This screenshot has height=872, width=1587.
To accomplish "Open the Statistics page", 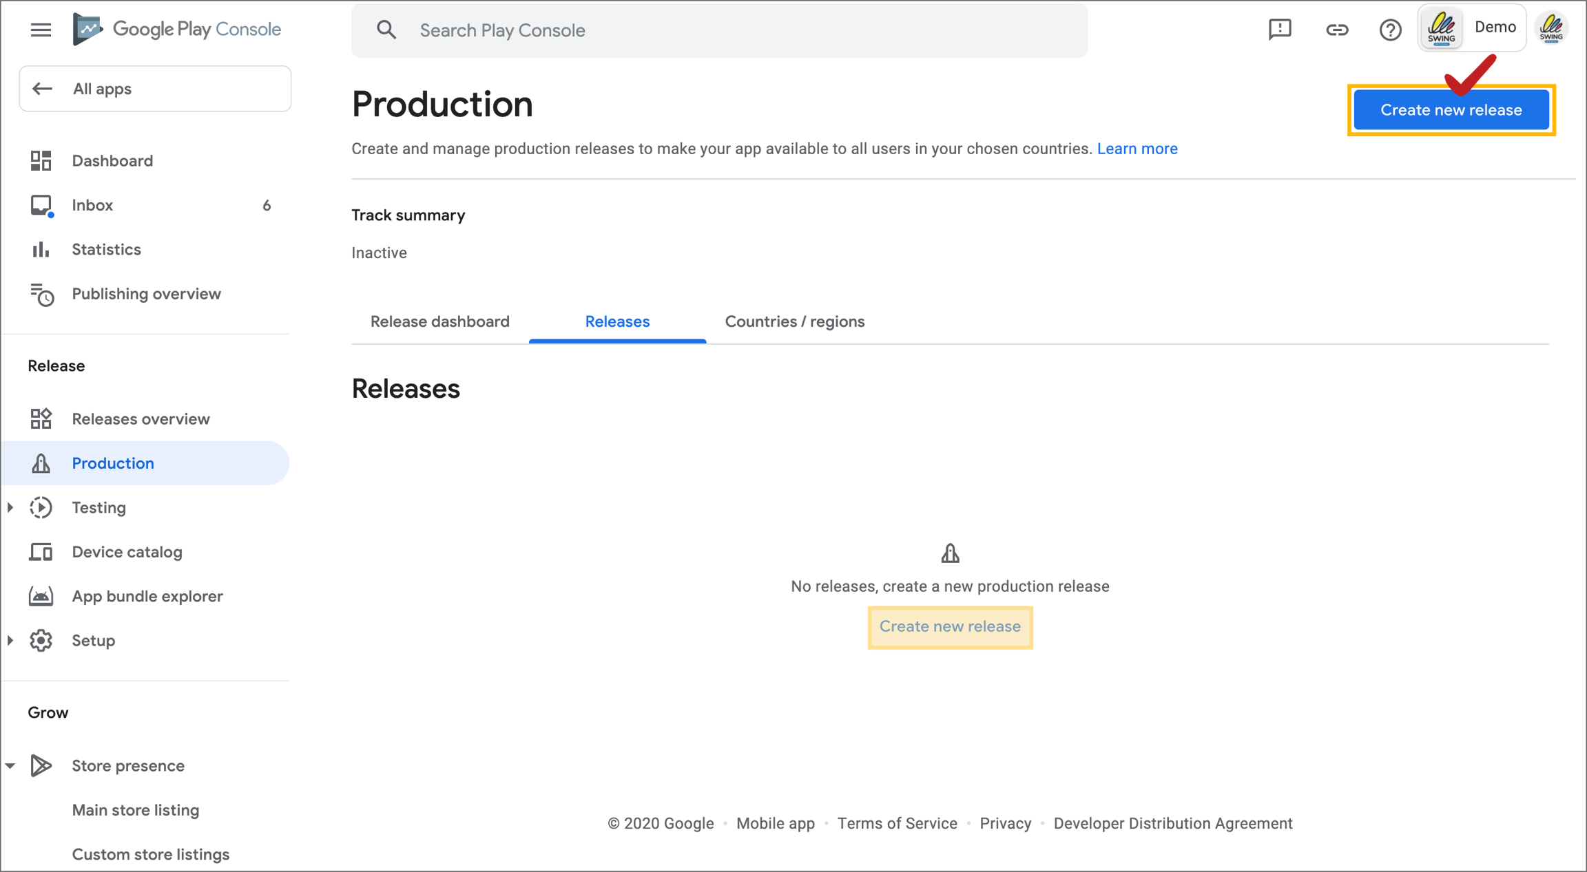I will click(x=106, y=250).
